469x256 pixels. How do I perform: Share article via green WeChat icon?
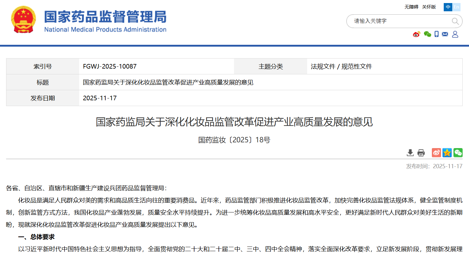pos(458,153)
